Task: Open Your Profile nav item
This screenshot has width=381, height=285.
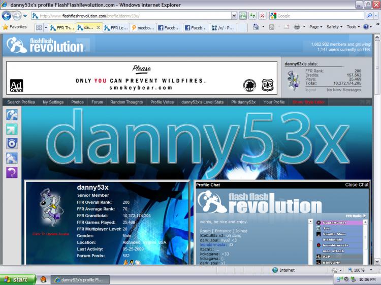Action: pos(274,102)
